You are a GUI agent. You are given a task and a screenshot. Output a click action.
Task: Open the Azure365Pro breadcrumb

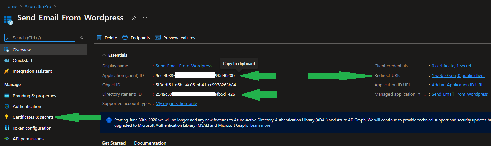[x=38, y=6]
